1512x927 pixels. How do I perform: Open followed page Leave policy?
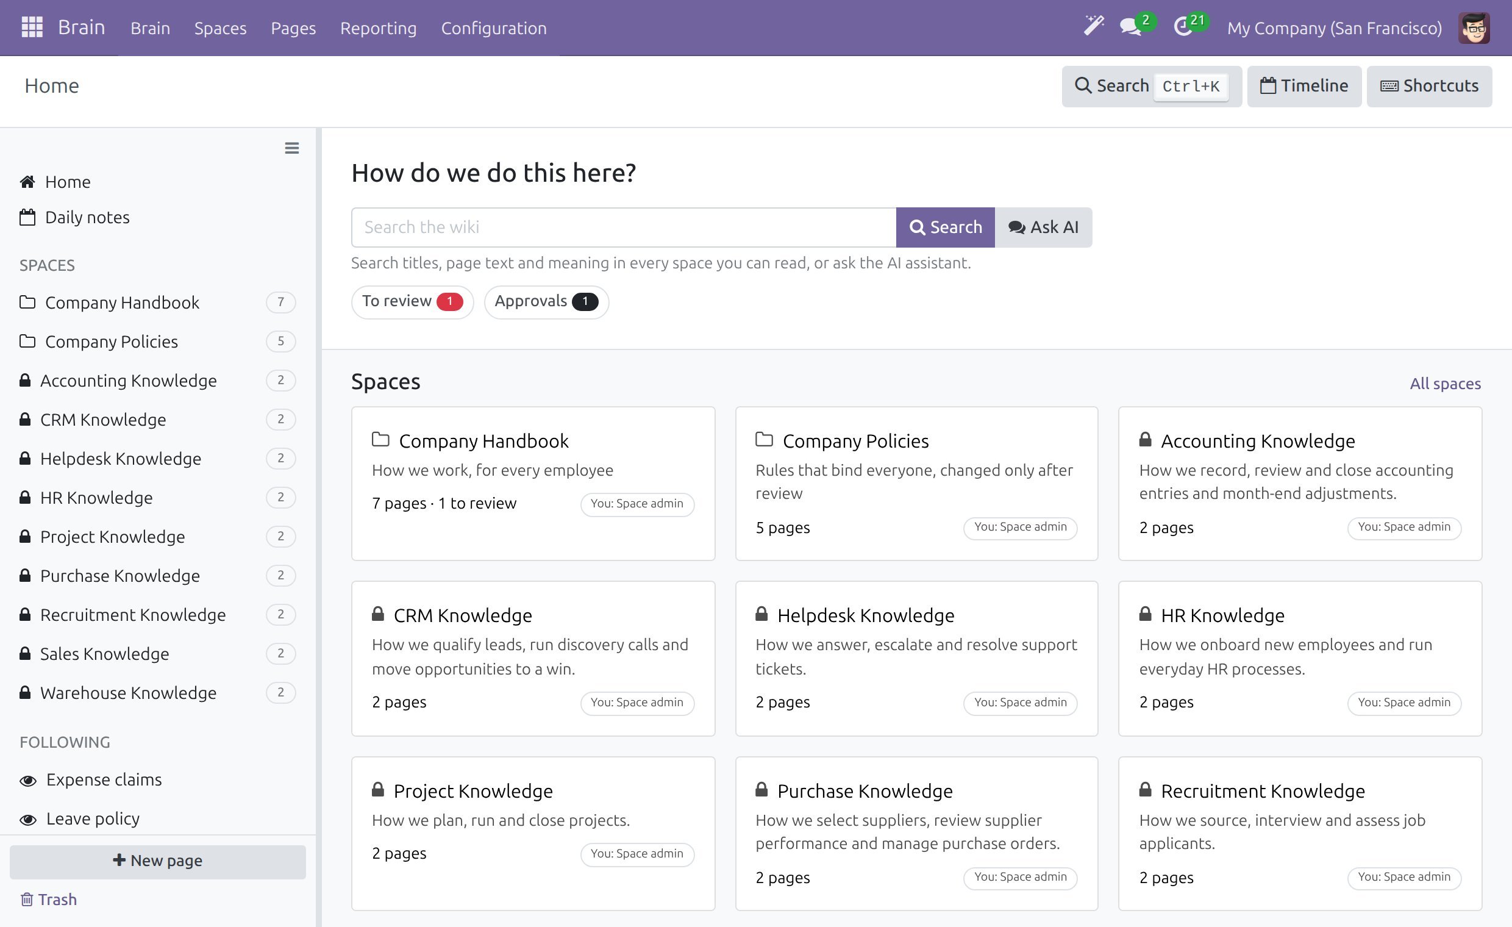(158, 819)
